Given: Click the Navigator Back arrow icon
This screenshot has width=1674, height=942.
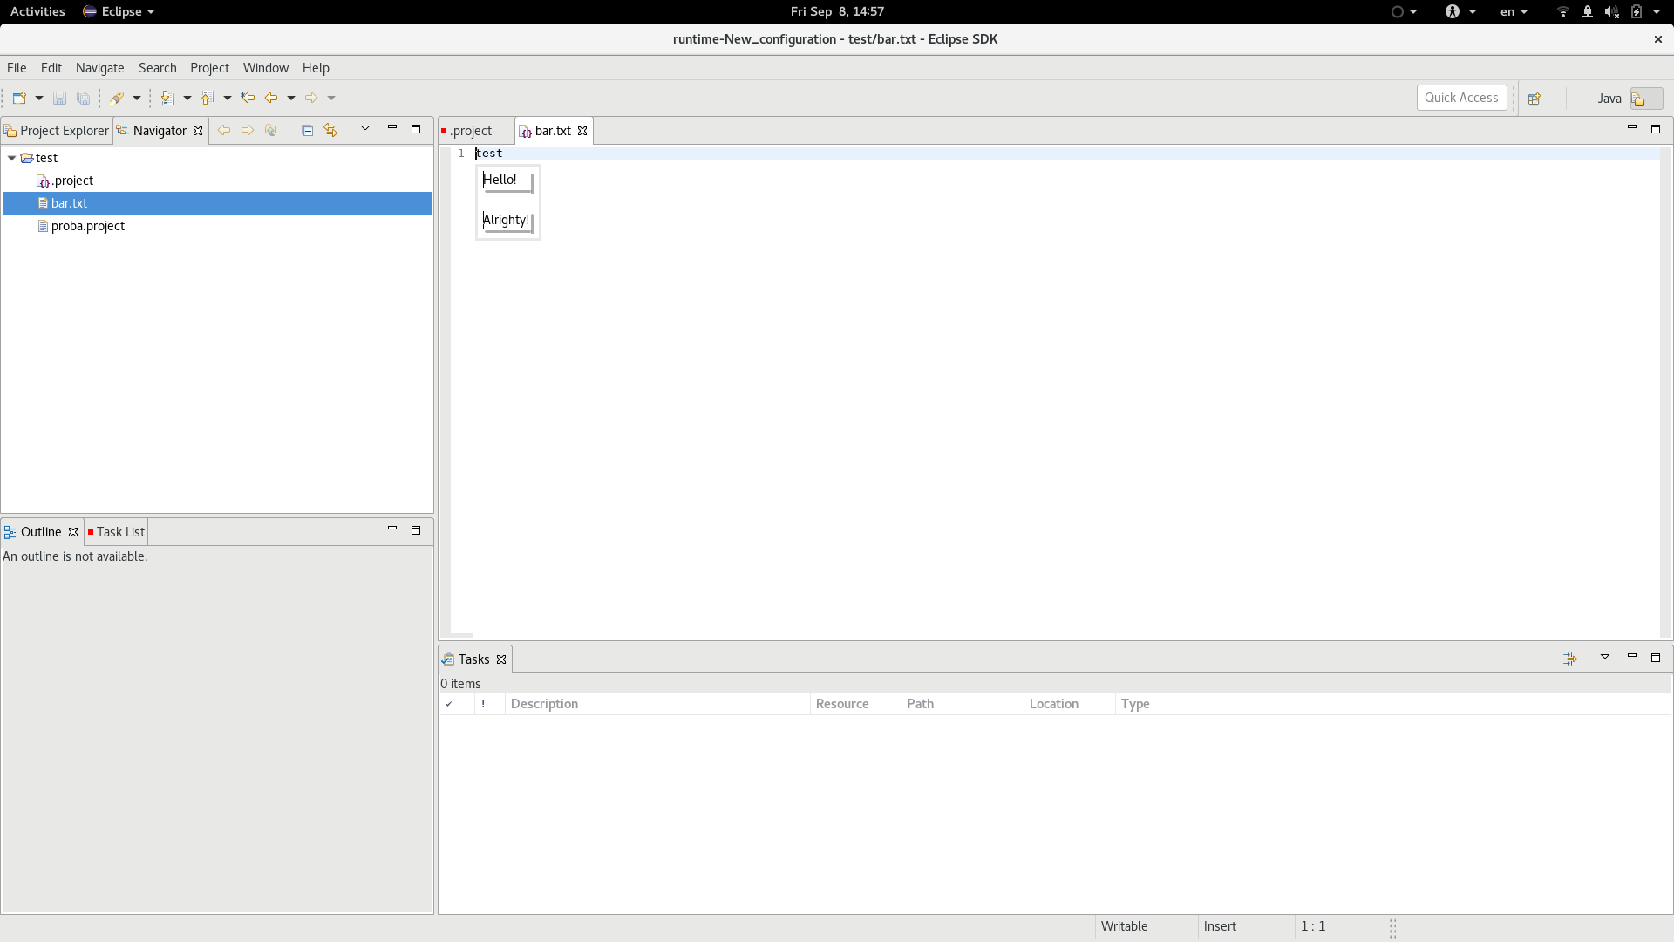Looking at the screenshot, I should tap(224, 130).
